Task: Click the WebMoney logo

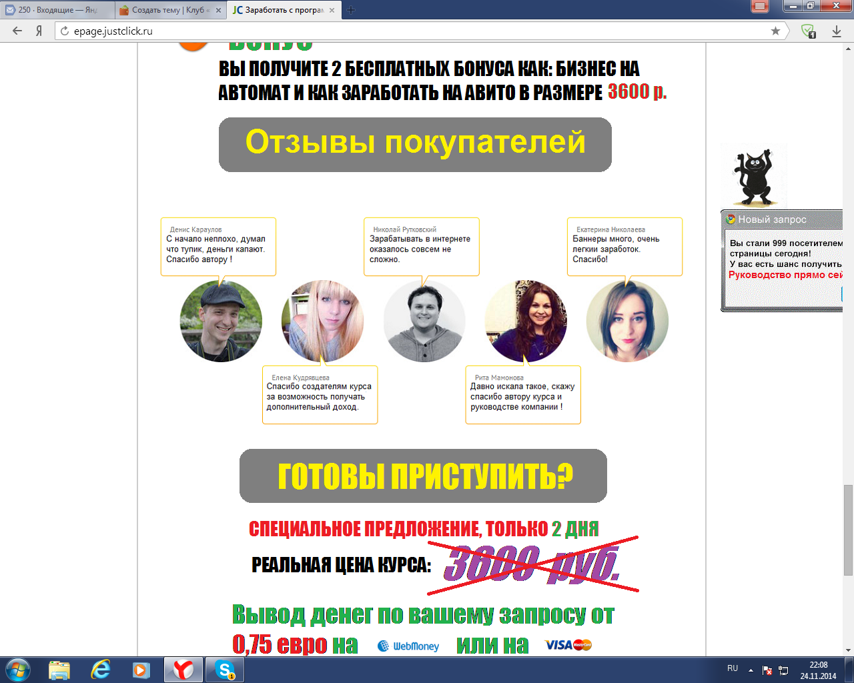Action: point(408,646)
